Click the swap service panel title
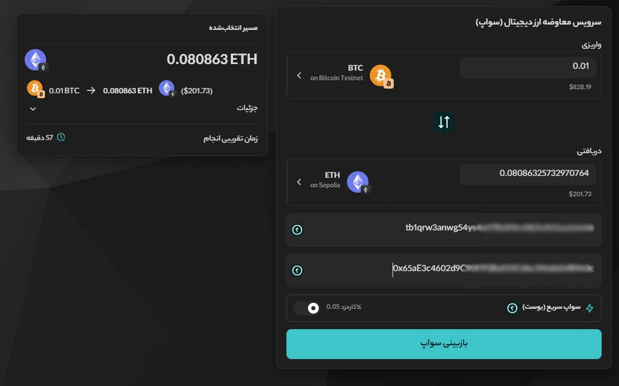 539,23
